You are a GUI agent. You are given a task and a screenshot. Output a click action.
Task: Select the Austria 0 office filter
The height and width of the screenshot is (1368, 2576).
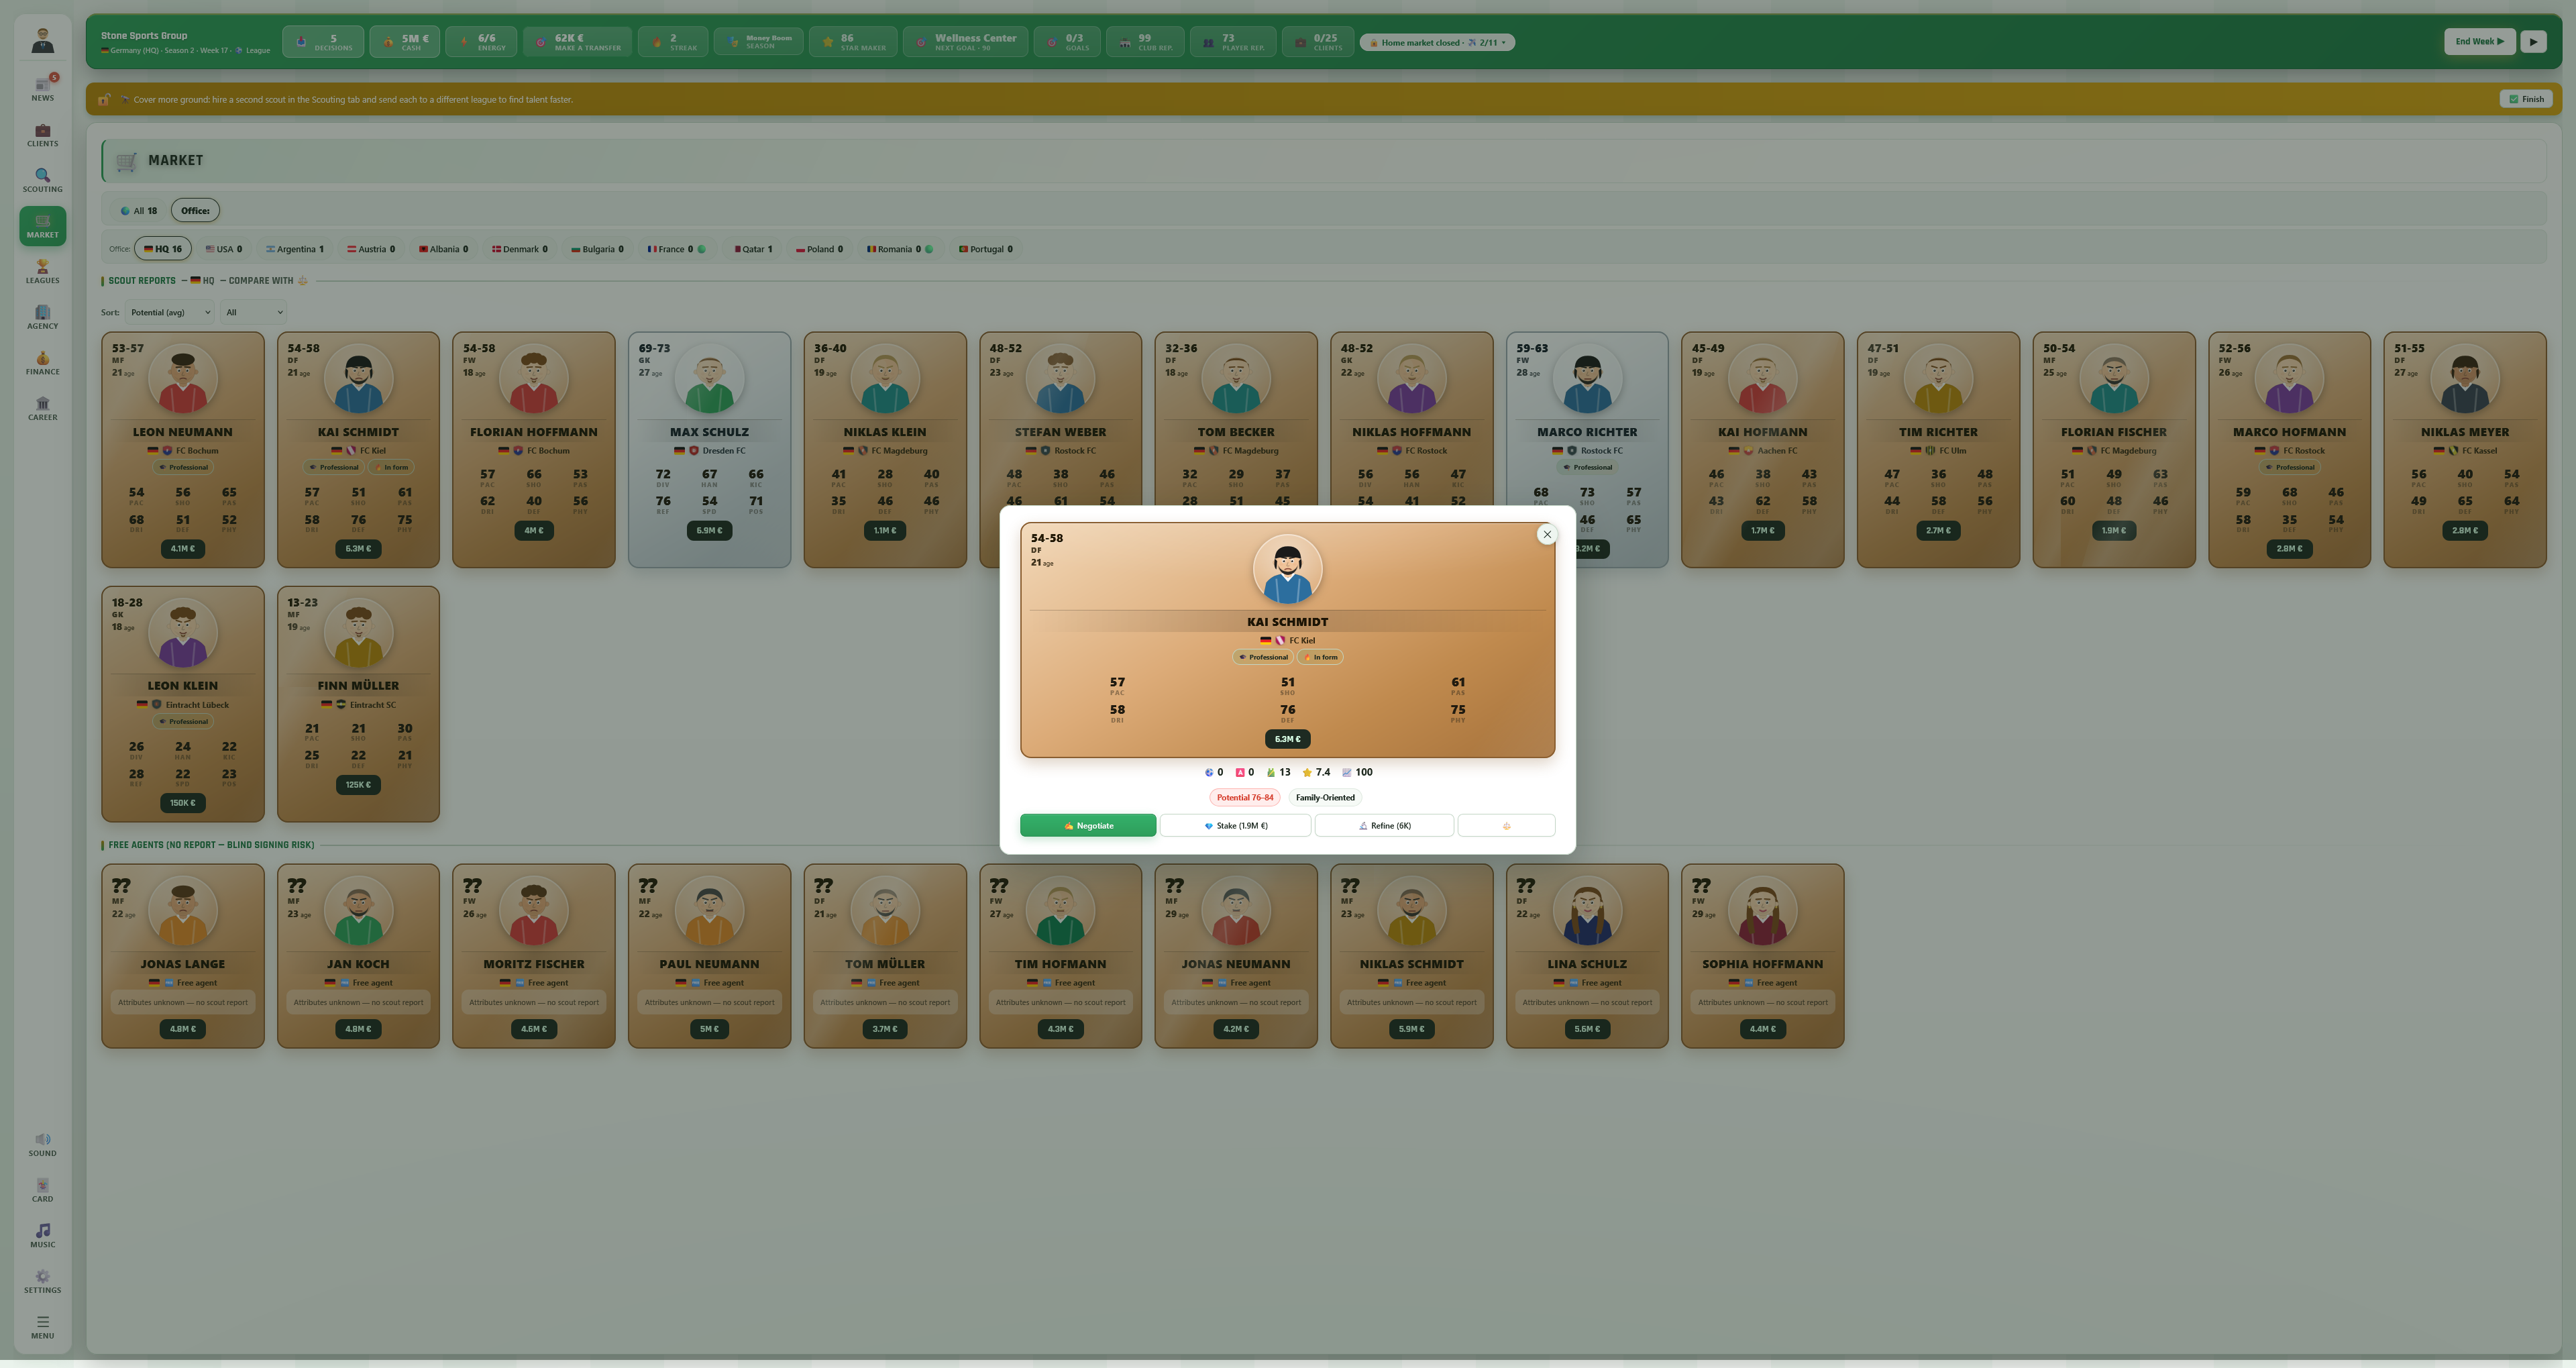coord(370,249)
